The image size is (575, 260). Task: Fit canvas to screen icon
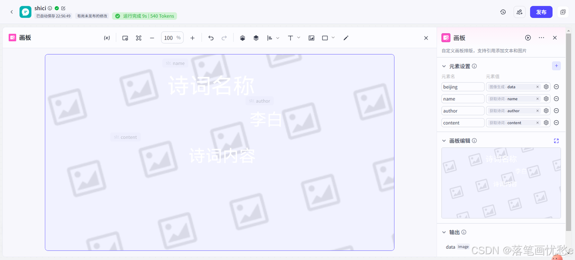click(x=139, y=38)
